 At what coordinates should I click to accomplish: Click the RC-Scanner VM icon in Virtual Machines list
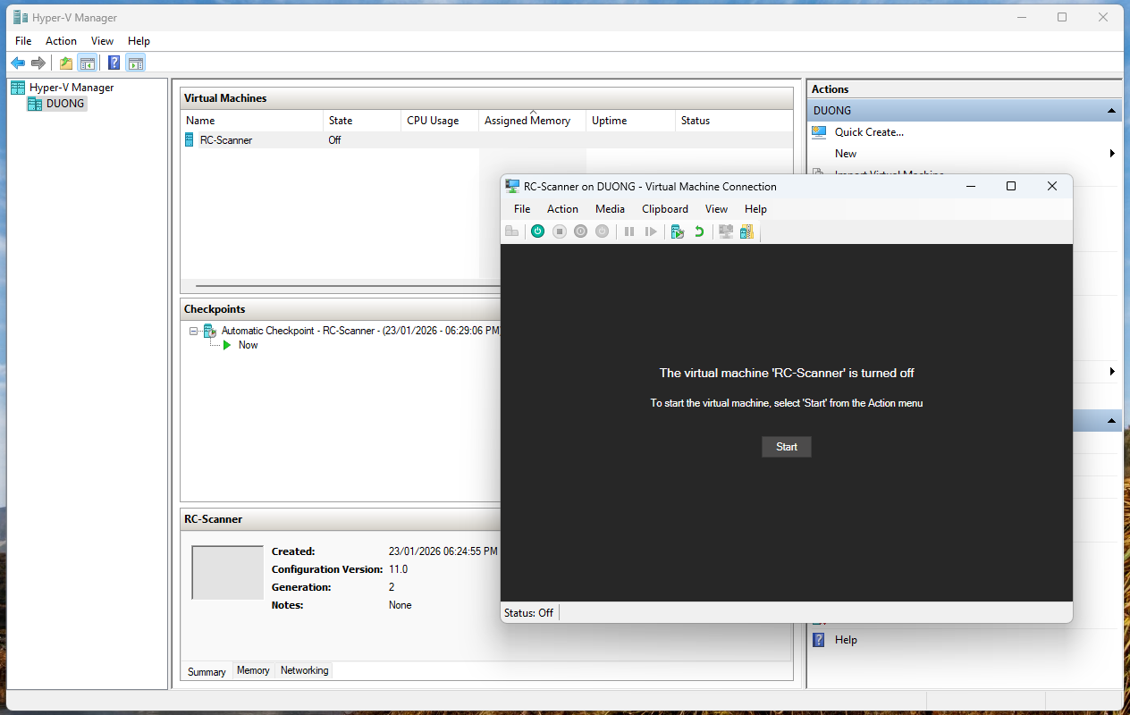point(190,139)
